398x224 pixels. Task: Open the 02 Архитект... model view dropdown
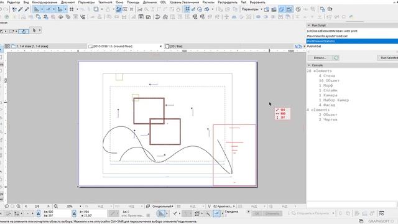[224, 206]
